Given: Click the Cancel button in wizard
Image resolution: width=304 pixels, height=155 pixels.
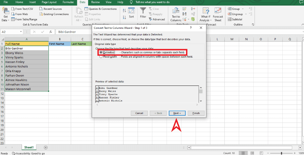Looking at the screenshot, I should 139,113.
